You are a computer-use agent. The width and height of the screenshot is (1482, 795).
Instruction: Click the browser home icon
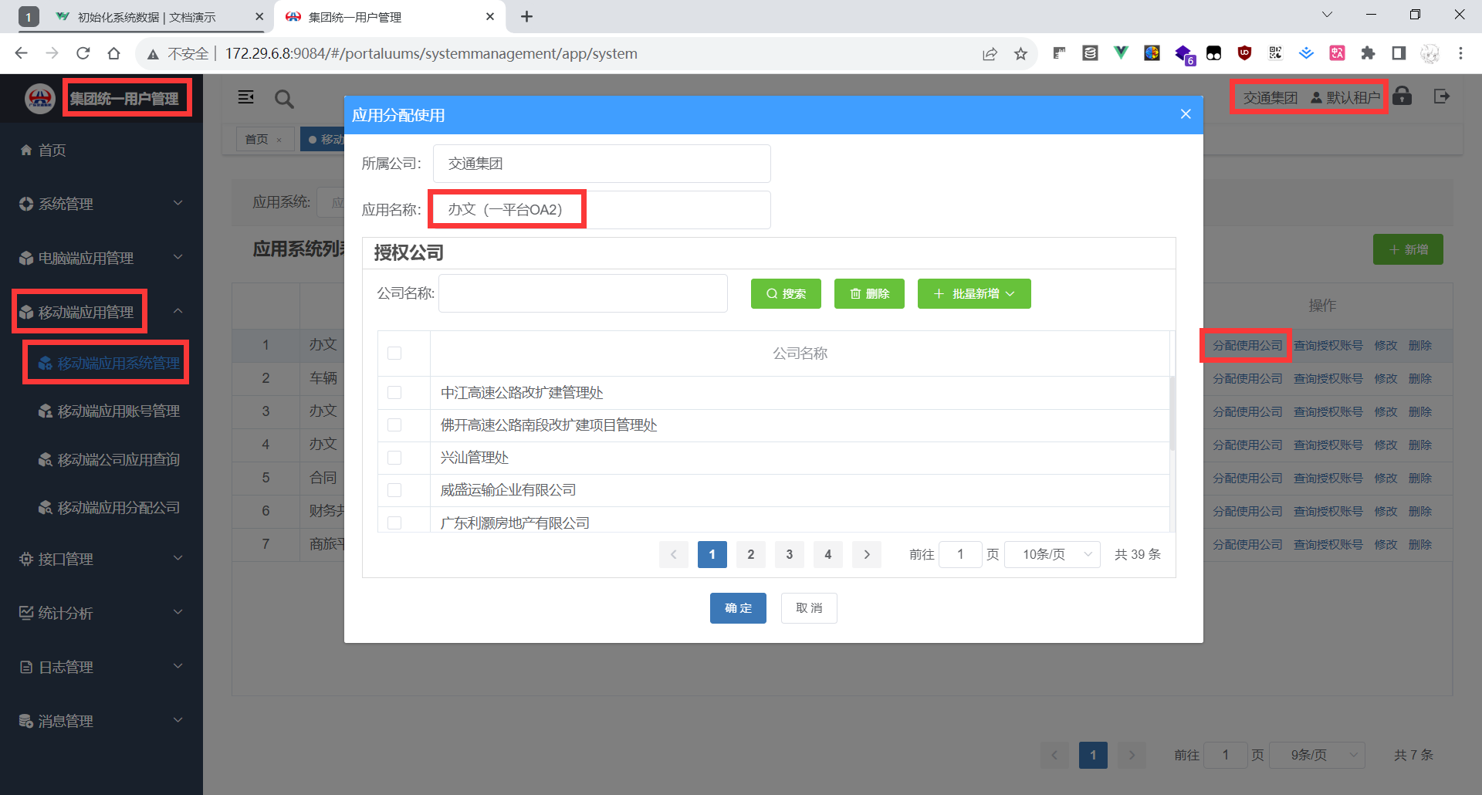(x=114, y=53)
